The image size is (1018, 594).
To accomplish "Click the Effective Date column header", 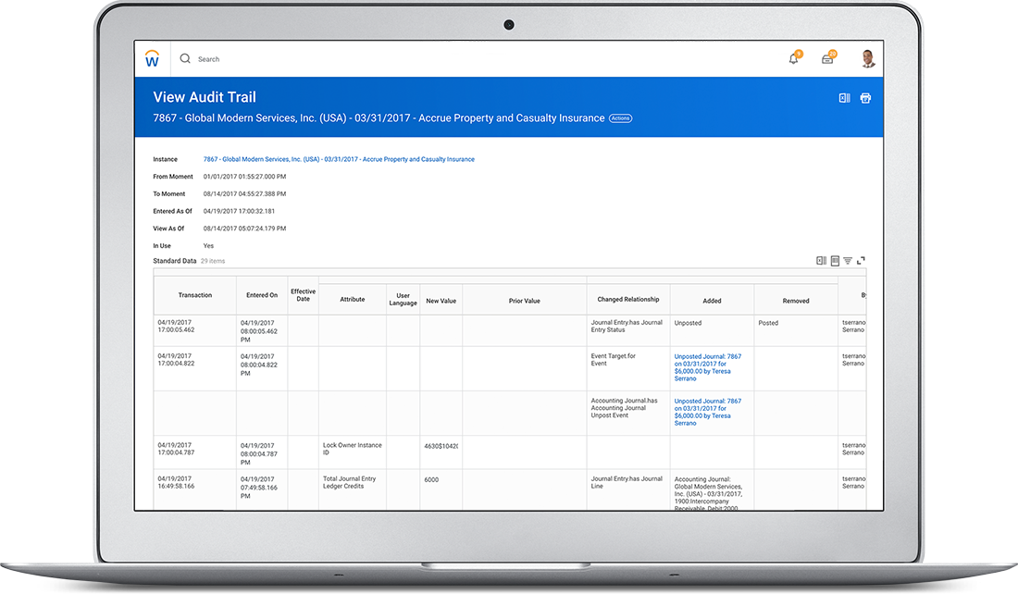I will pos(304,295).
